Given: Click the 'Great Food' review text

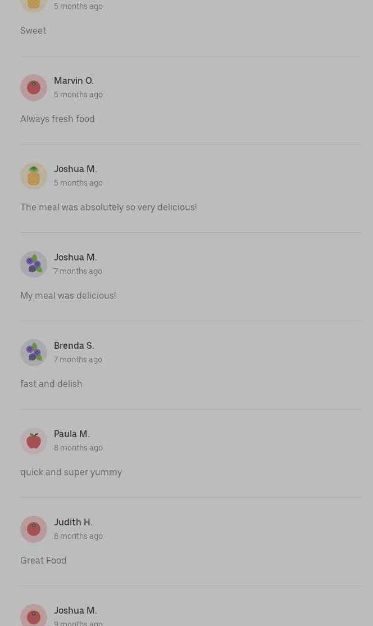Looking at the screenshot, I should point(43,561).
